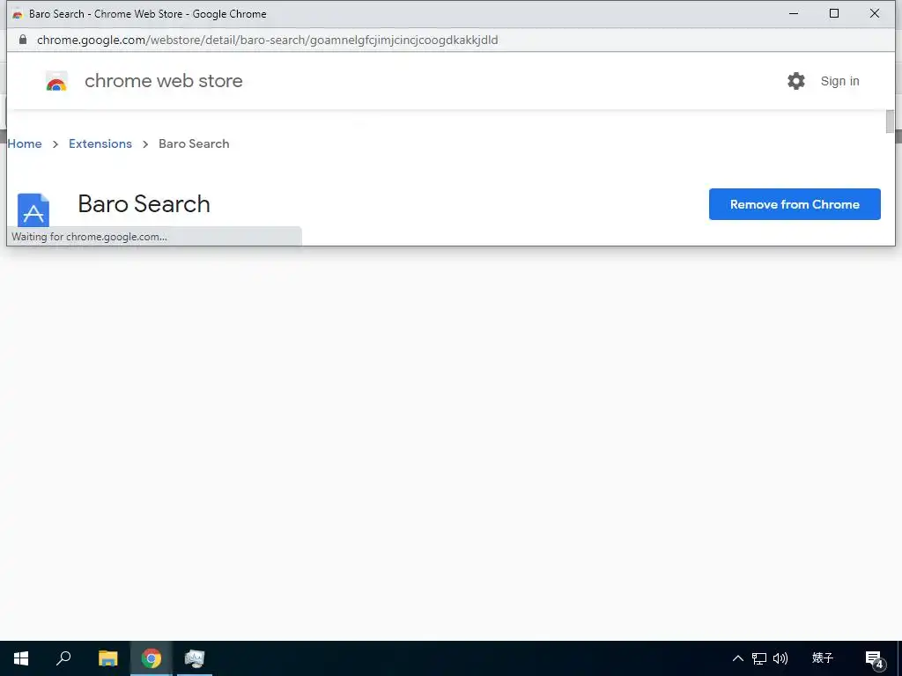The width and height of the screenshot is (902, 676).
Task: Close the Chrome Web Store window
Action: tap(875, 14)
